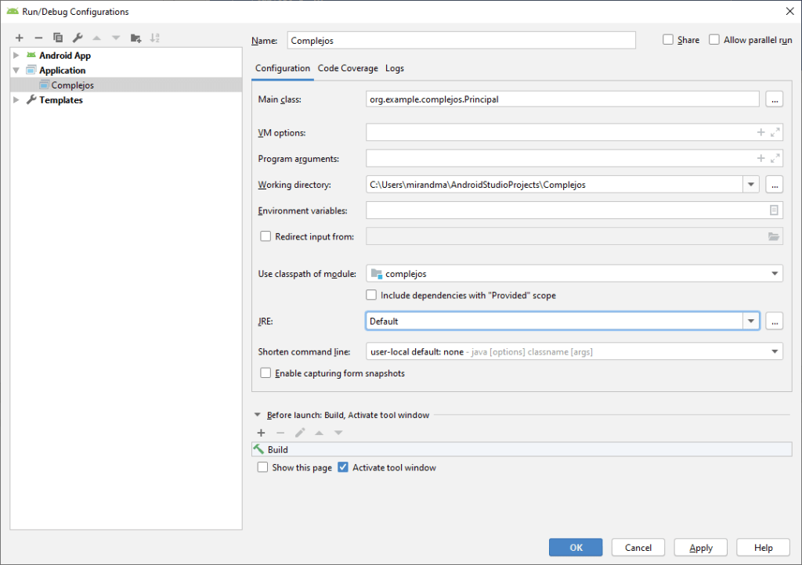The image size is (802, 565).
Task: Uncheck Activate tool window
Action: point(343,468)
